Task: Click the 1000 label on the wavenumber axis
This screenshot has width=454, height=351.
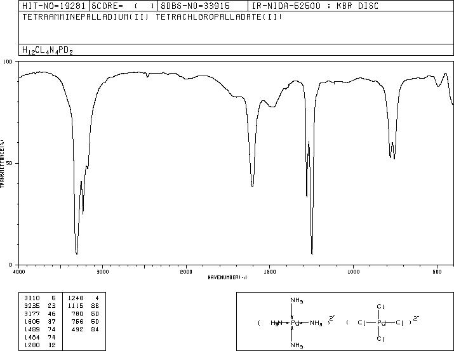Action: click(354, 272)
